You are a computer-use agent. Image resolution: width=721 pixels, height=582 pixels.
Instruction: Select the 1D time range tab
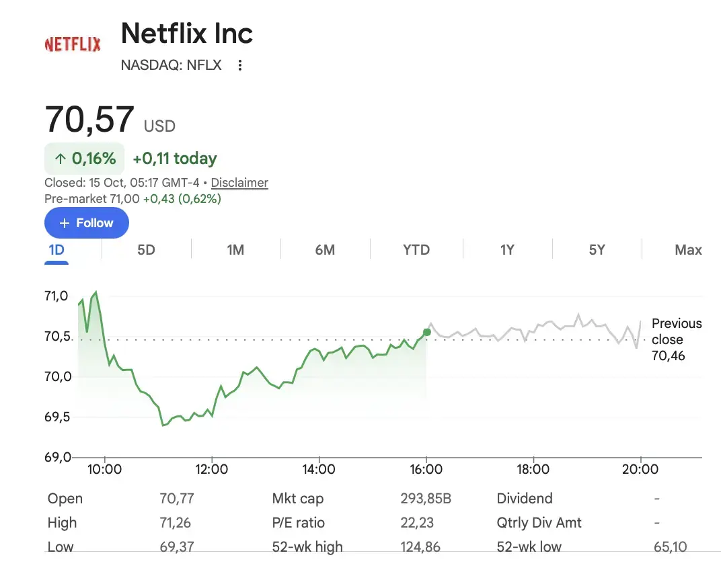56,250
